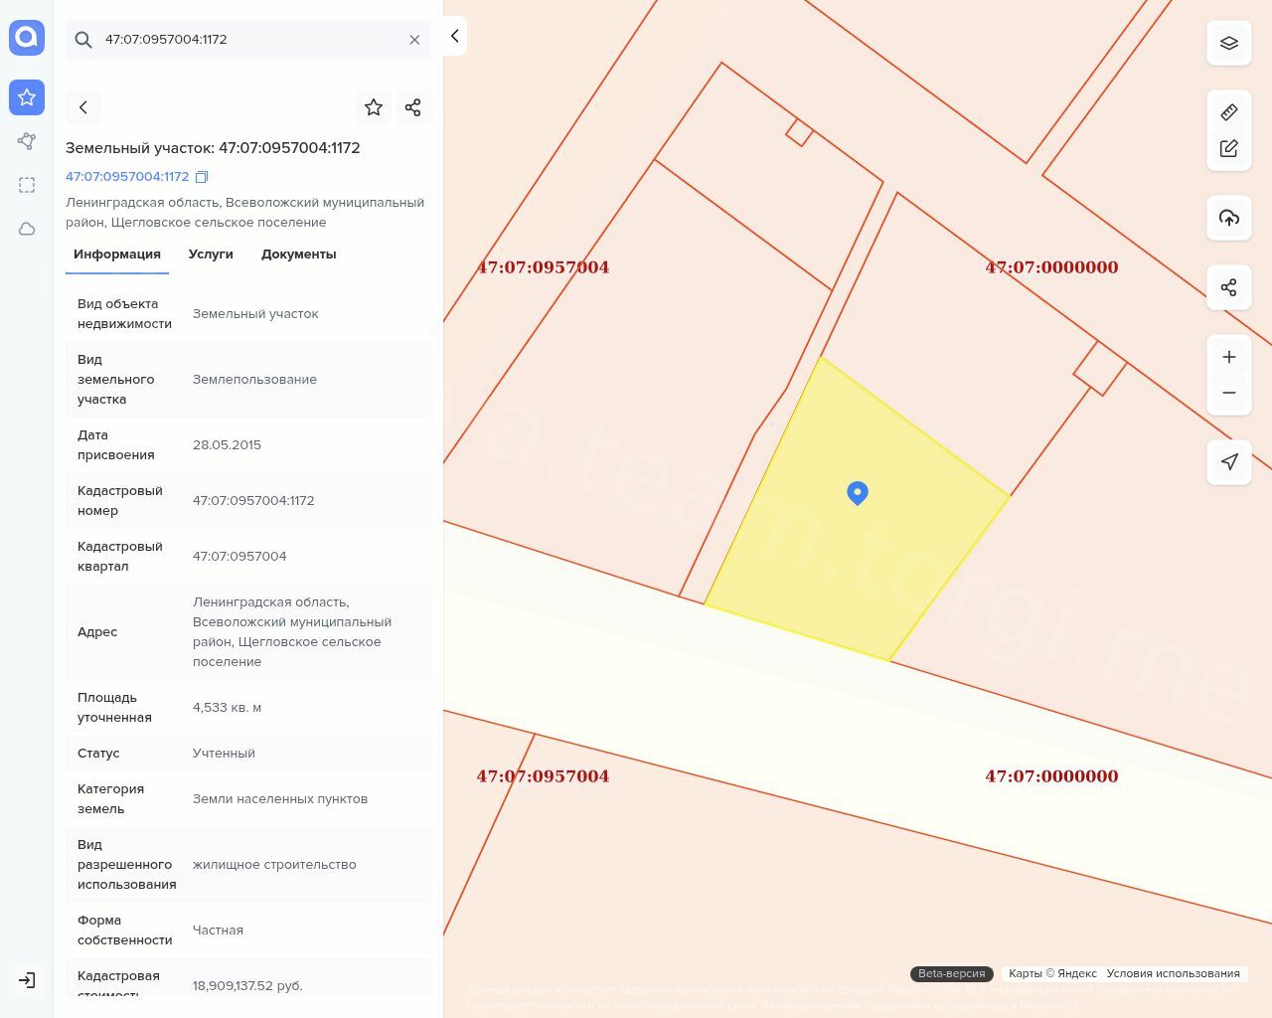Click the cloud upload icon
The width and height of the screenshot is (1272, 1018).
(x=1228, y=218)
